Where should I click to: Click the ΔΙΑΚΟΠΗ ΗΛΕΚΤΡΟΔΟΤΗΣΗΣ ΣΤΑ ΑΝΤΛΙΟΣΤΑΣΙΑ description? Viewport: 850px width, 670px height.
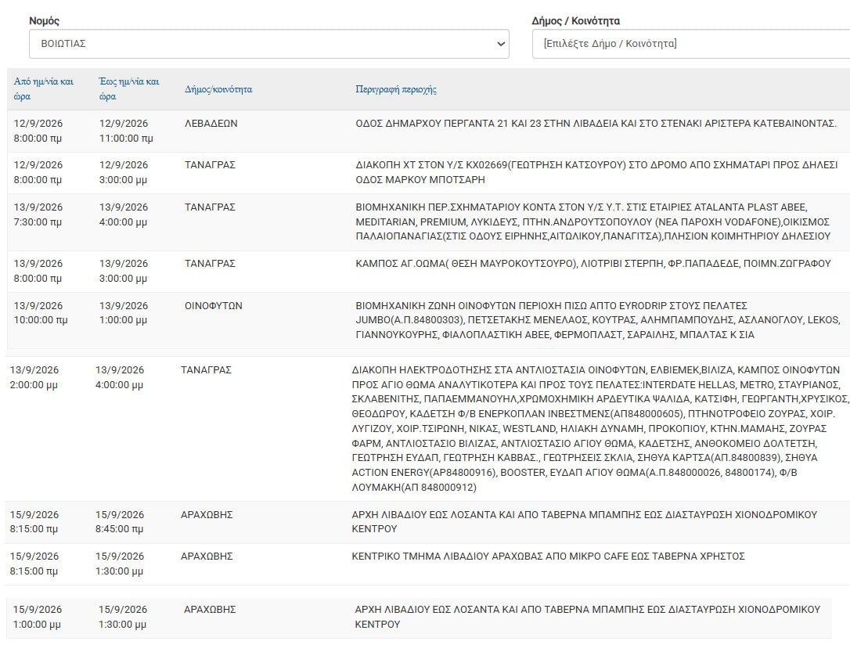[600, 428]
